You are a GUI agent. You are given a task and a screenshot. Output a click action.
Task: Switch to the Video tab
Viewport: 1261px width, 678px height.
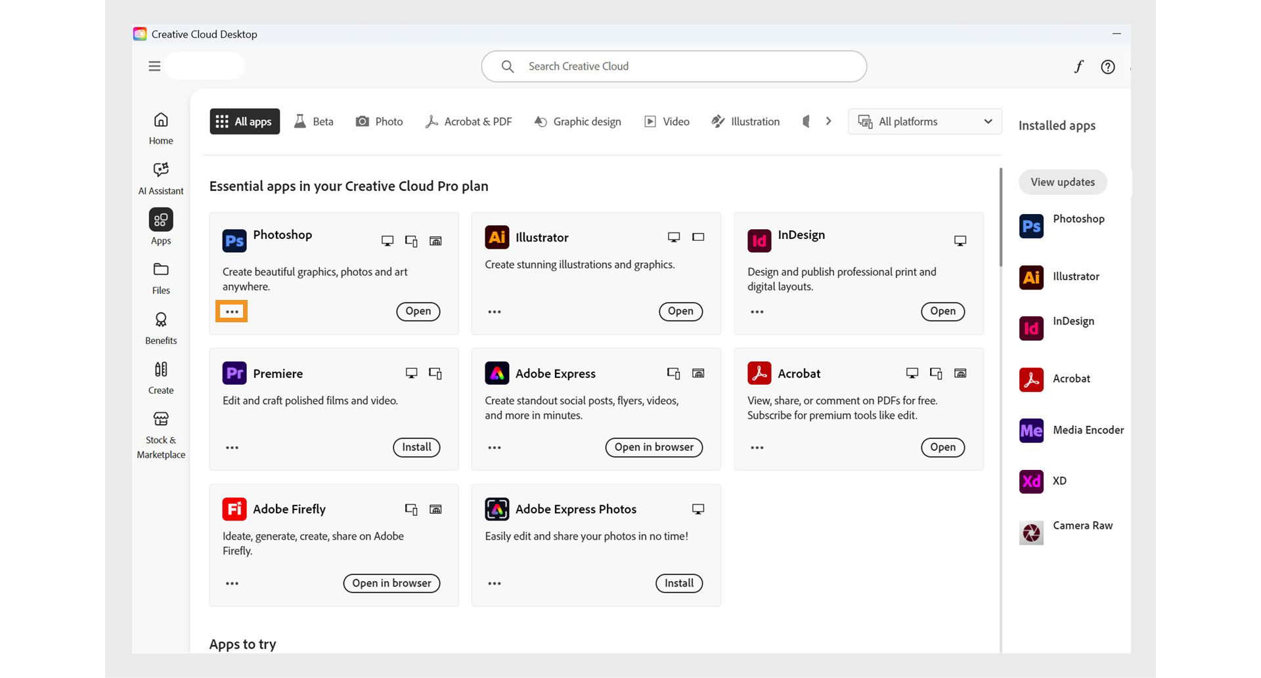click(x=667, y=121)
